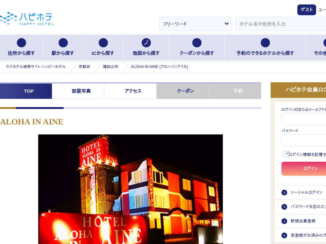Open 仮登録がお済みの方 link

point(308,235)
